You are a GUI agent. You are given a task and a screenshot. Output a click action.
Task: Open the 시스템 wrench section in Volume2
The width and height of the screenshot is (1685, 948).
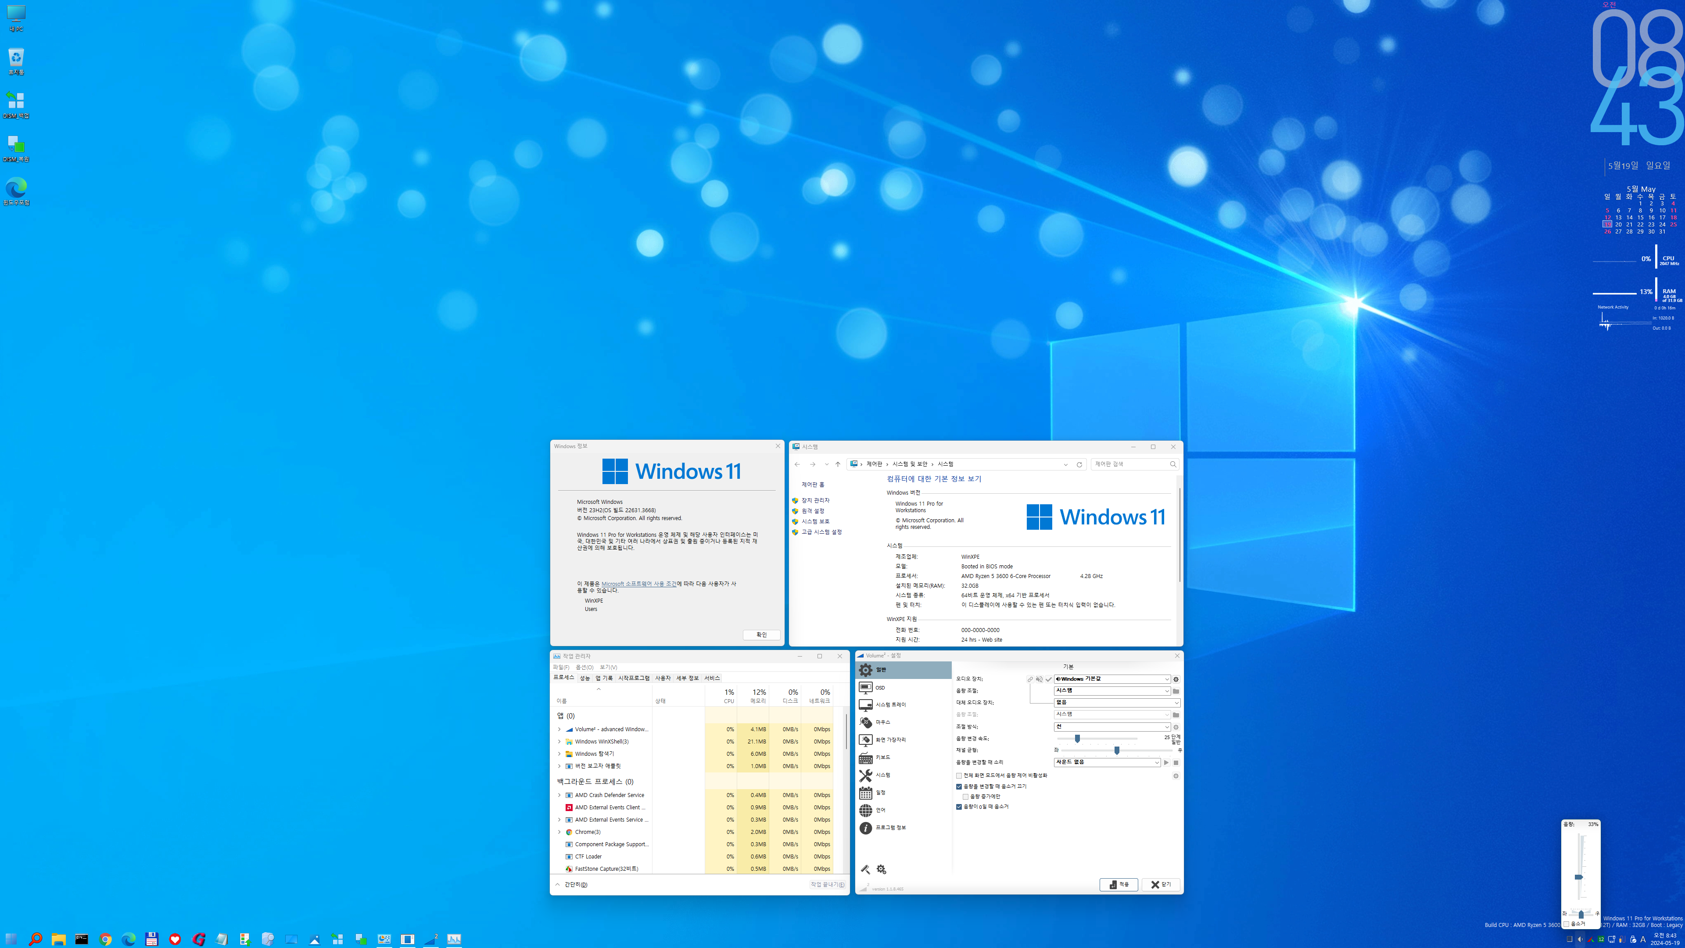coord(903,775)
